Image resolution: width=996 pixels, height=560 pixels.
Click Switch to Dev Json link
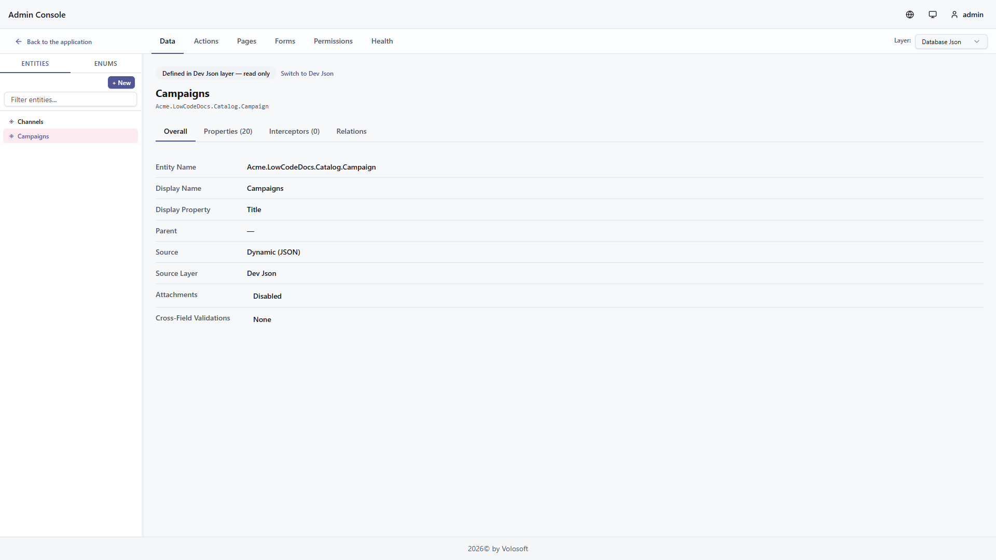[307, 74]
